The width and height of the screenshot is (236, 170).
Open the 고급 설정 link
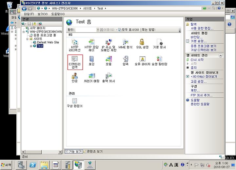pos(199,81)
